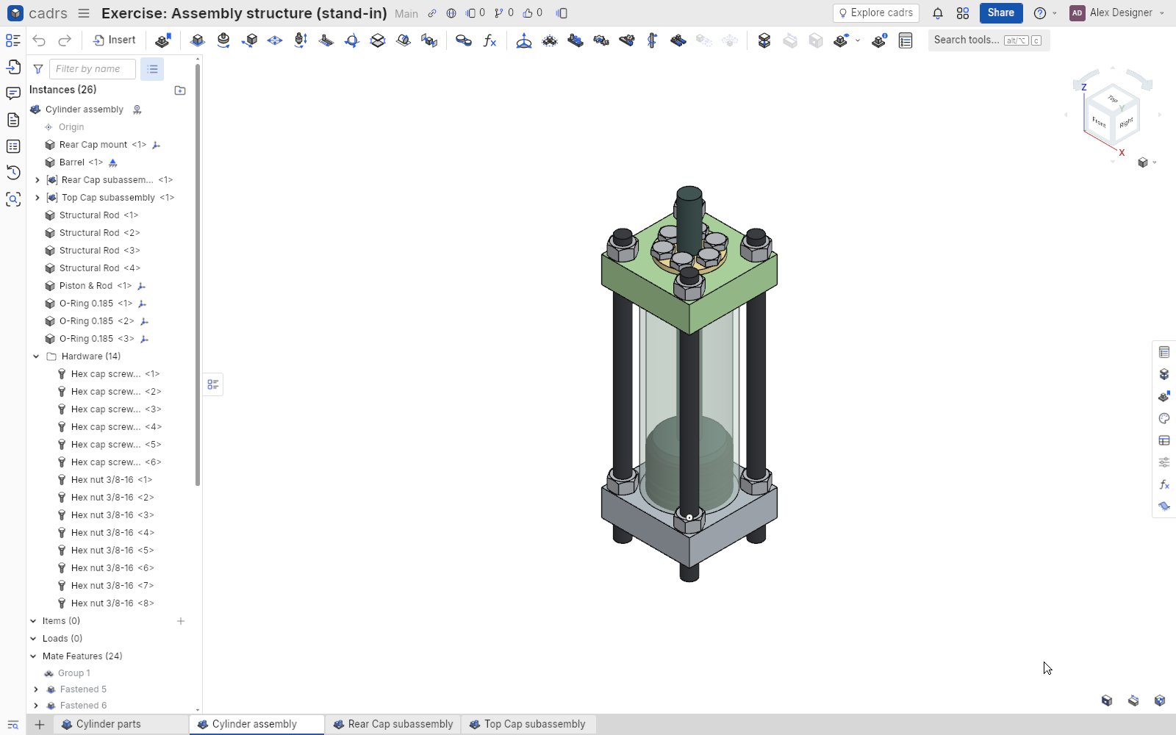Select the Slider mate tool
This screenshot has width=1176, height=735.
click(x=249, y=40)
